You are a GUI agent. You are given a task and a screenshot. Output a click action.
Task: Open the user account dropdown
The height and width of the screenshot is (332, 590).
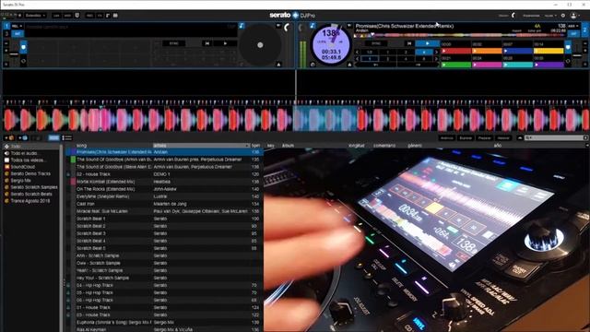574,16
